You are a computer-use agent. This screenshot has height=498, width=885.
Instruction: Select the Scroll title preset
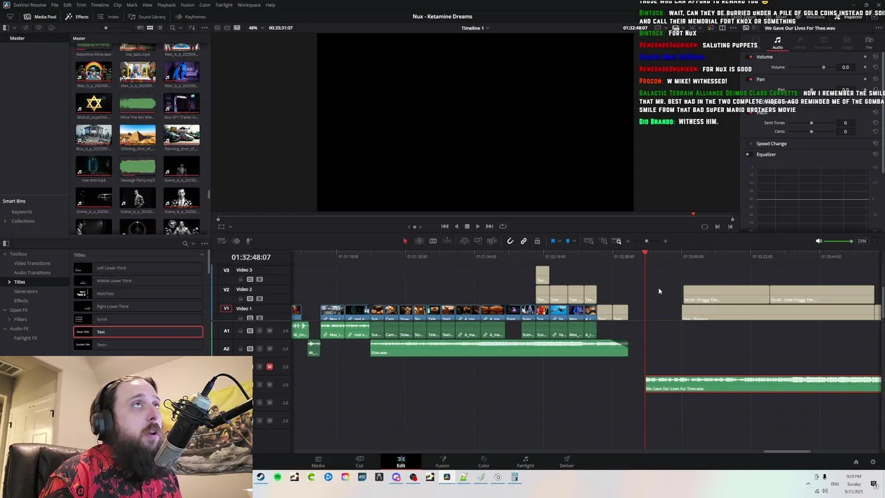point(138,319)
